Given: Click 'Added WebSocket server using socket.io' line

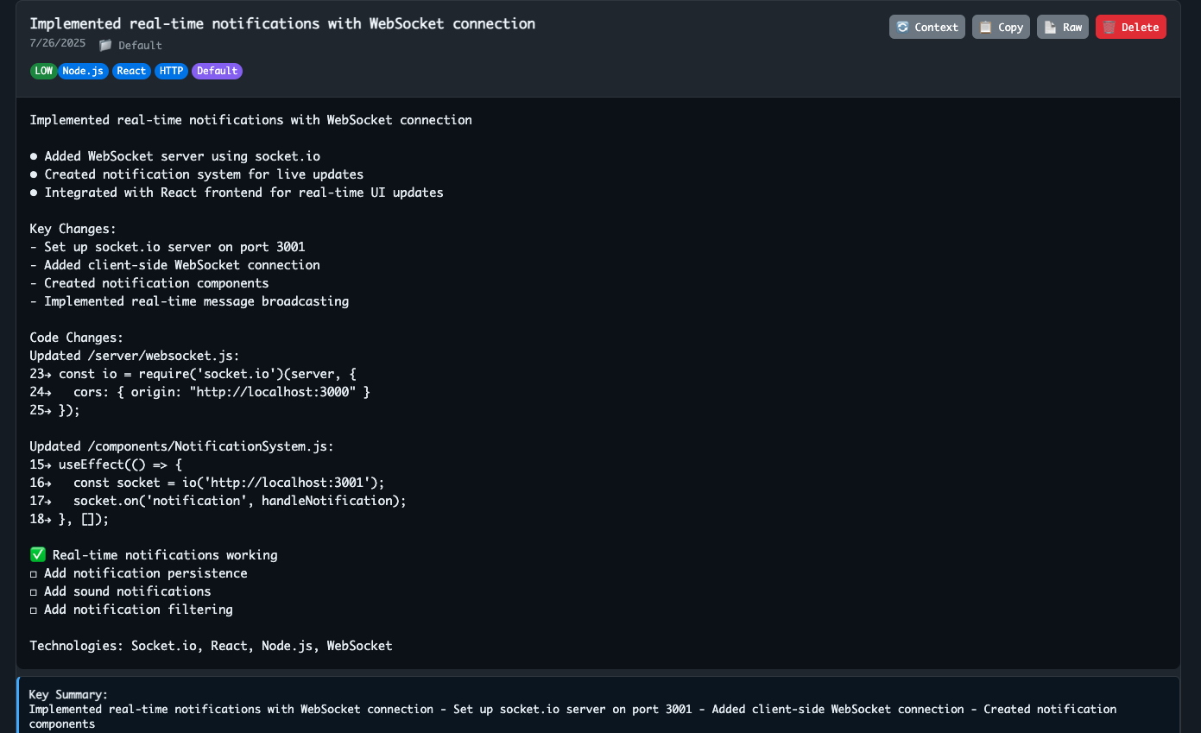Looking at the screenshot, I should click(x=175, y=156).
